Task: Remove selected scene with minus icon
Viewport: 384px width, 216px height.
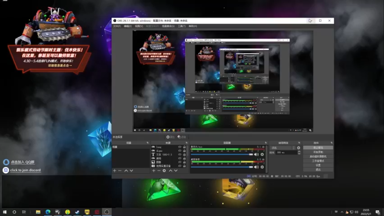Action: (x=120, y=170)
